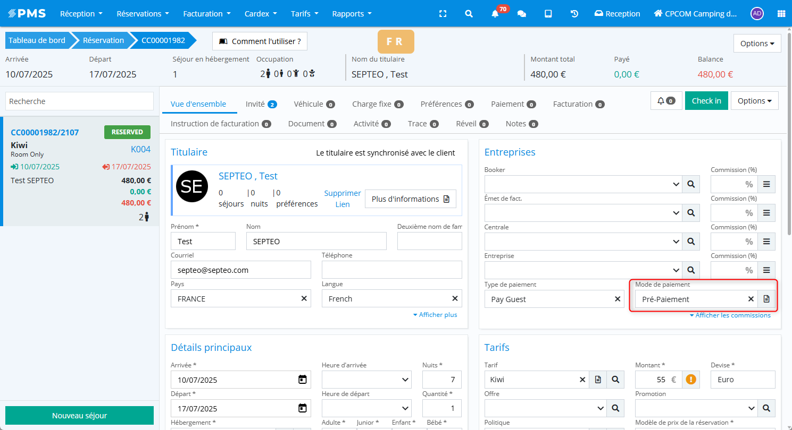Click the Supprimer Lien link
Image resolution: width=792 pixels, height=430 pixels.
342,199
